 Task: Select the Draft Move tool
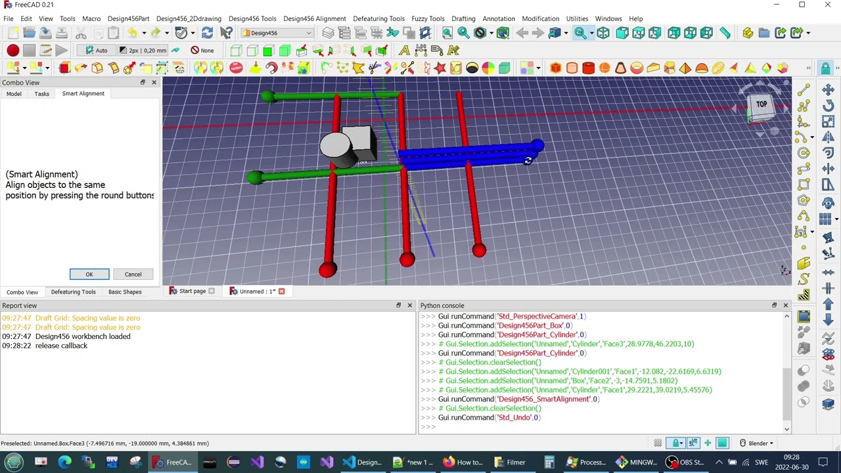(x=828, y=90)
